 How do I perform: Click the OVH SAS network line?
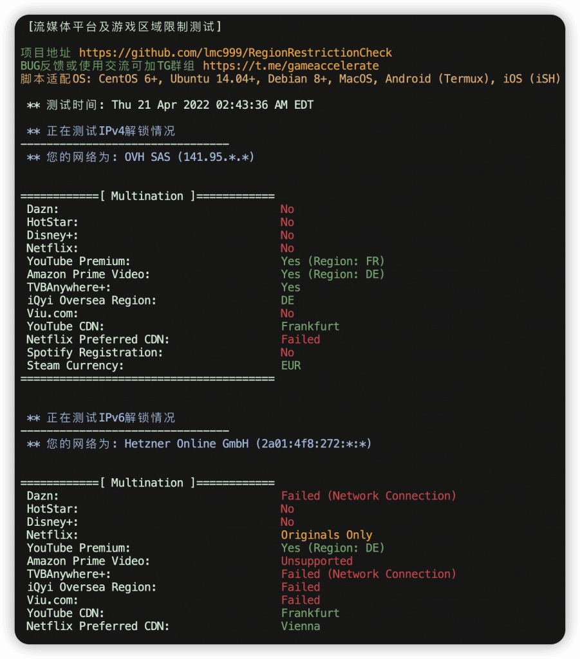coord(140,157)
